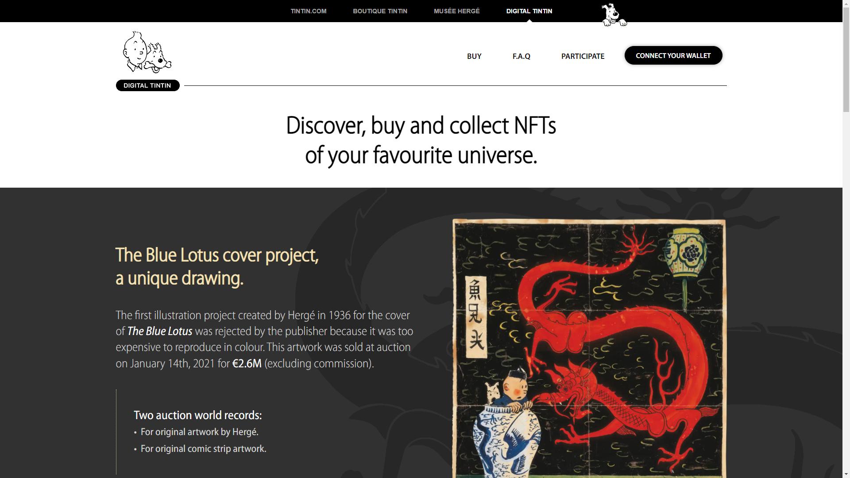Click the Digital Tintin black badge
850x478 pixels.
147,85
